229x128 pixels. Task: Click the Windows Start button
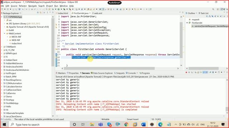(x=4, y=124)
